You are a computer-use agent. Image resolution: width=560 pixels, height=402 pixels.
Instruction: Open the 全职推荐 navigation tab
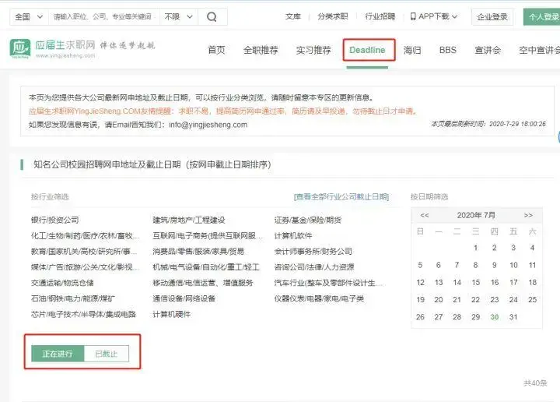pyautogui.click(x=261, y=50)
